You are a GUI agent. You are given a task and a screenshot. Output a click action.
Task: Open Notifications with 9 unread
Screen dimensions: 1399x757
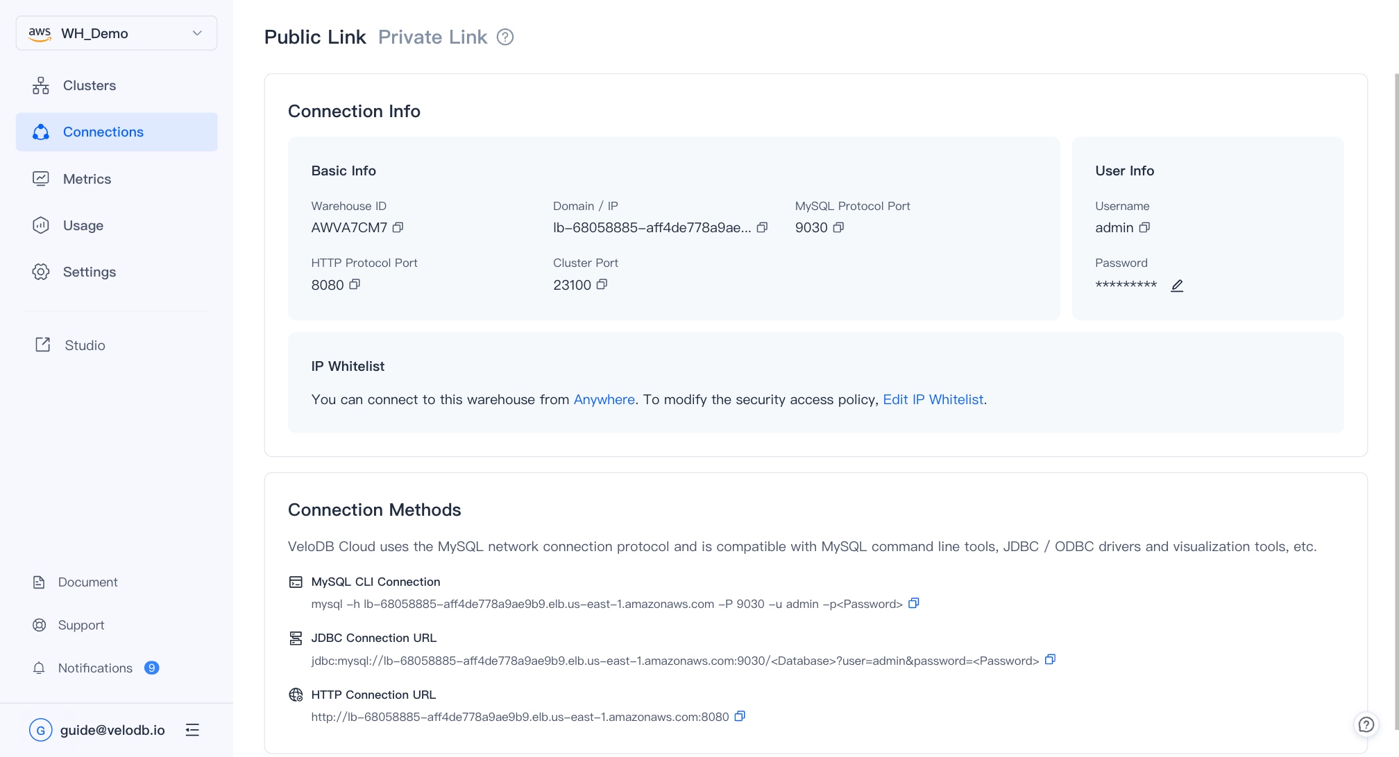pyautogui.click(x=95, y=668)
